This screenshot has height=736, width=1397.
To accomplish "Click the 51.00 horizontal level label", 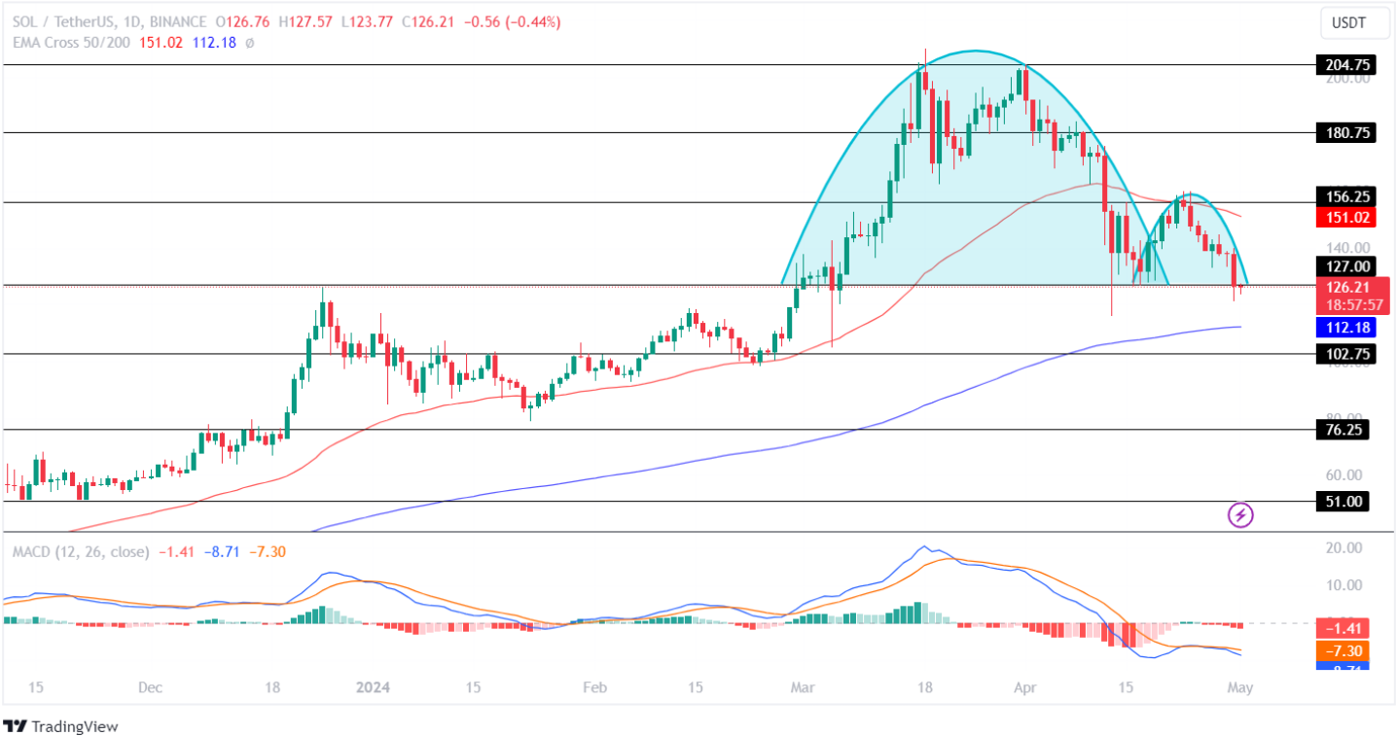I will 1343,502.
